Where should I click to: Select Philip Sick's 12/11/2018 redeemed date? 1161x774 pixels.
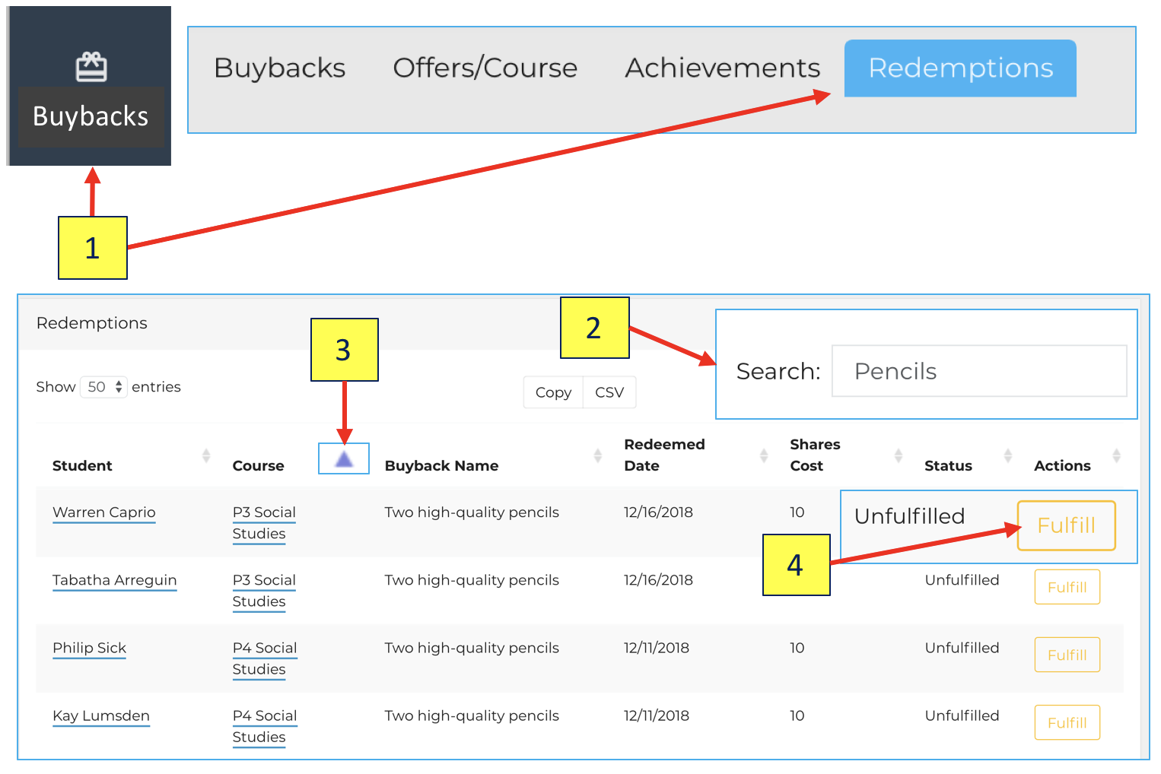[x=656, y=648]
